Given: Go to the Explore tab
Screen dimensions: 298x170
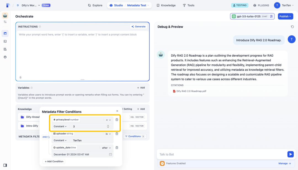Looking at the screenshot, I should pyautogui.click(x=95, y=5).
